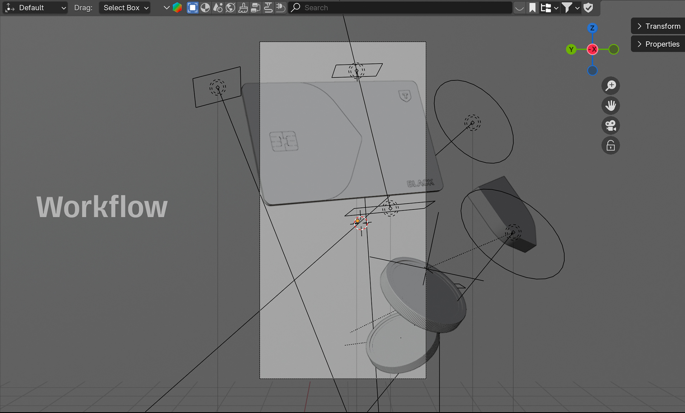This screenshot has width=685, height=413.
Task: Open the Select Box drag dropdown
Action: click(125, 7)
